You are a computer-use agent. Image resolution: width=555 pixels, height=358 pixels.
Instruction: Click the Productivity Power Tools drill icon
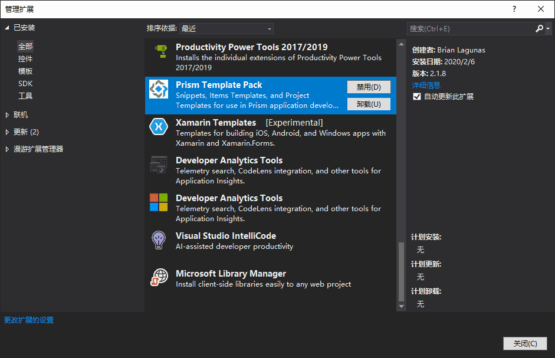[162, 51]
